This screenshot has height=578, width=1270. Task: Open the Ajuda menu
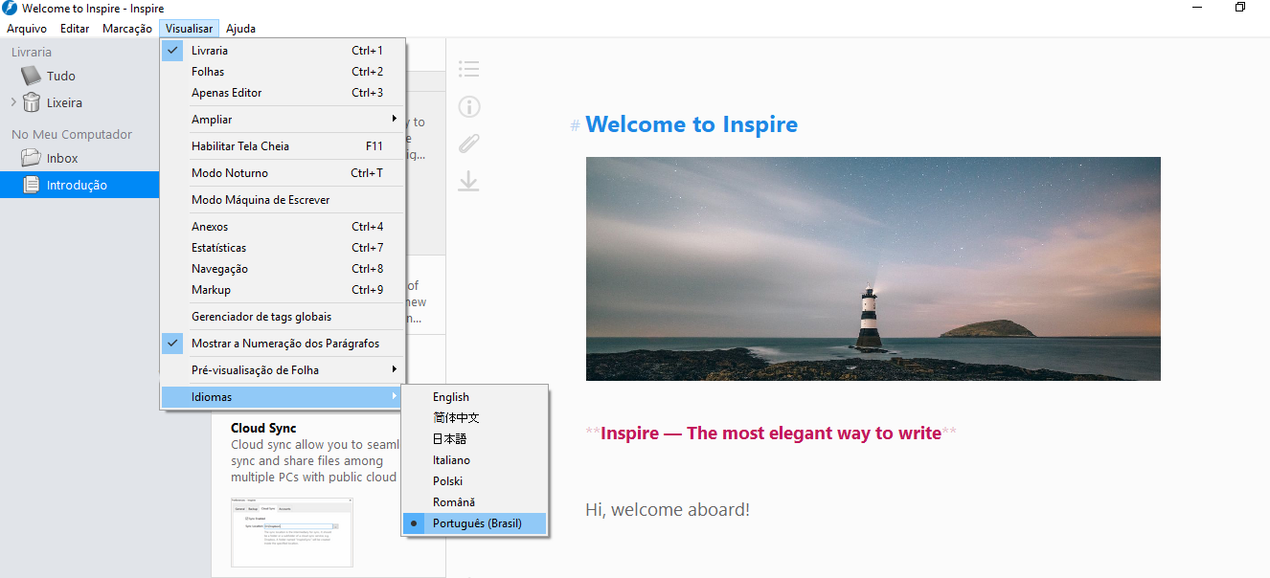click(x=240, y=29)
